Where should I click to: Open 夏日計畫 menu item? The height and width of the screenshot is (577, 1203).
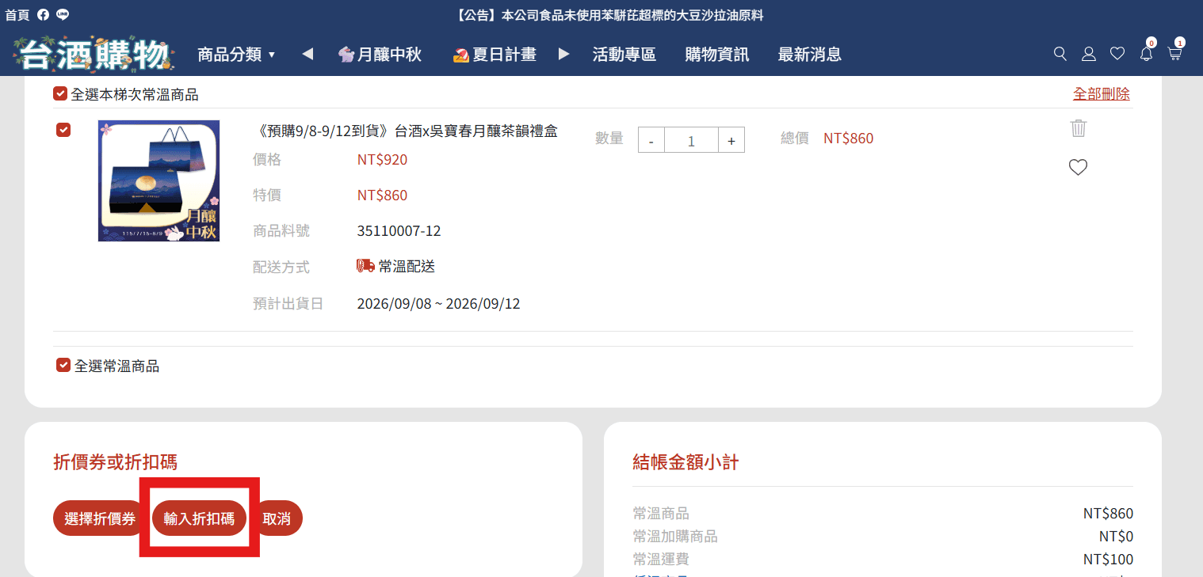pyautogui.click(x=495, y=55)
